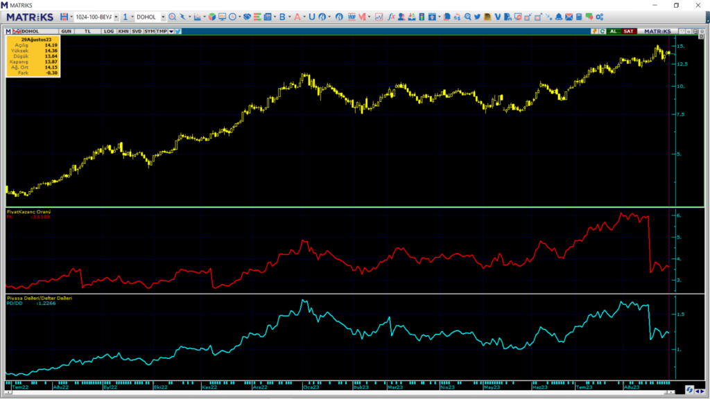The width and height of the screenshot is (710, 399).
Task: Click the alarm bell icon
Action: (559, 17)
